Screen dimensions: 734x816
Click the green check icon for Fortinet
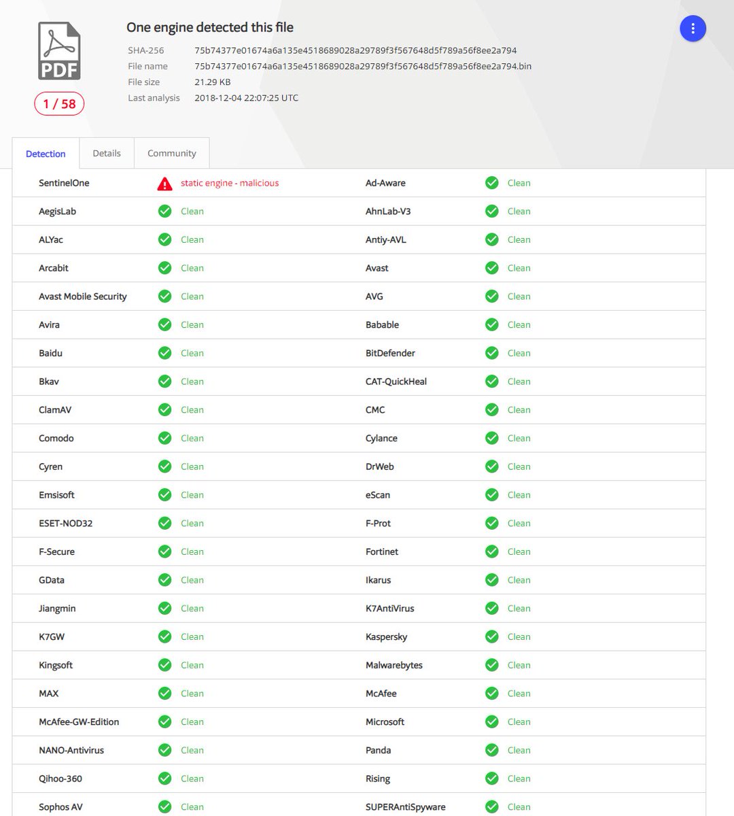[491, 551]
